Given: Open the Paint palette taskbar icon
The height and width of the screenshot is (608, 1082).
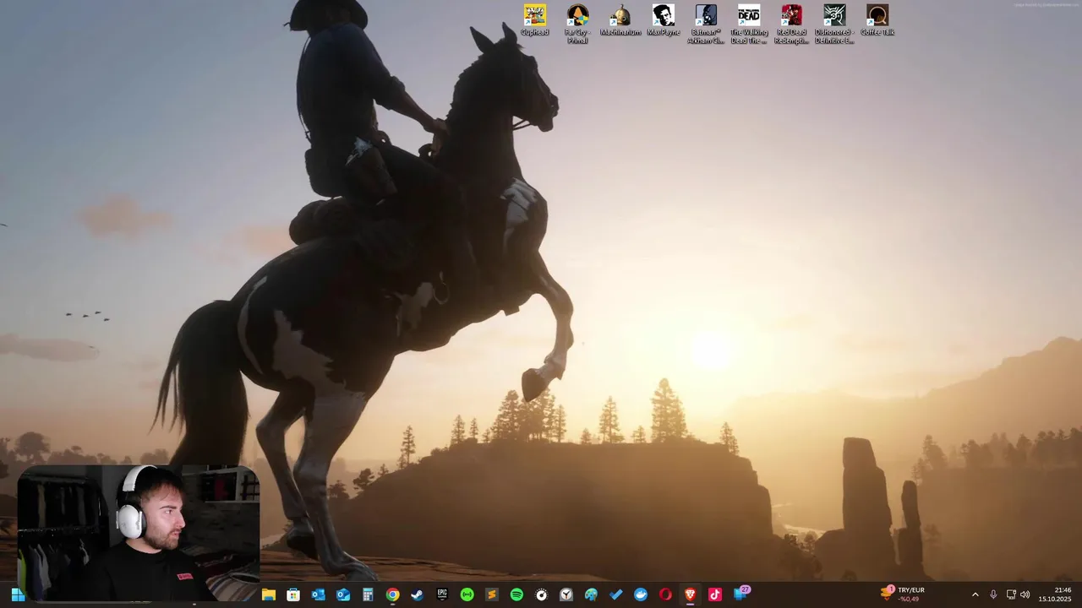Looking at the screenshot, I should tap(591, 594).
